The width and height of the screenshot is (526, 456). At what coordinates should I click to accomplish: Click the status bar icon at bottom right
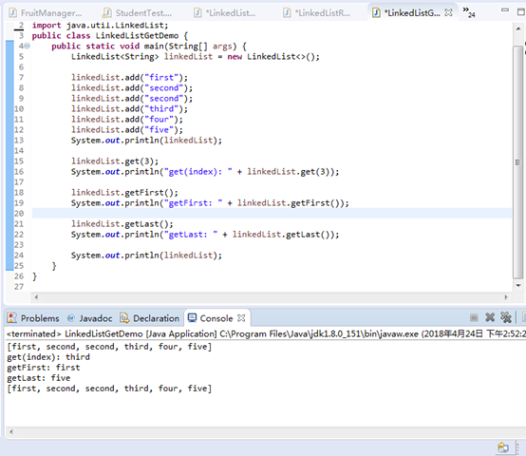[x=503, y=447]
